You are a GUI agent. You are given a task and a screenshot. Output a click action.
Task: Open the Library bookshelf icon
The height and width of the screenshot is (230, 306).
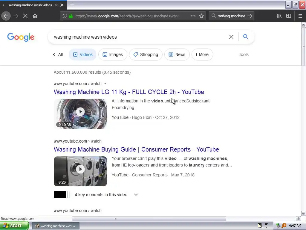click(x=279, y=16)
